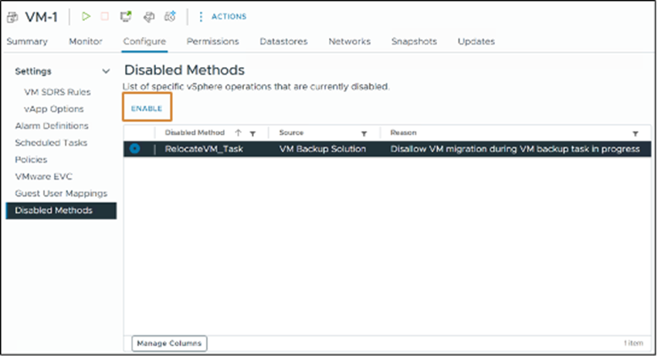The image size is (664, 361).
Task: Click the Disabled Method column header
Action: coord(195,133)
